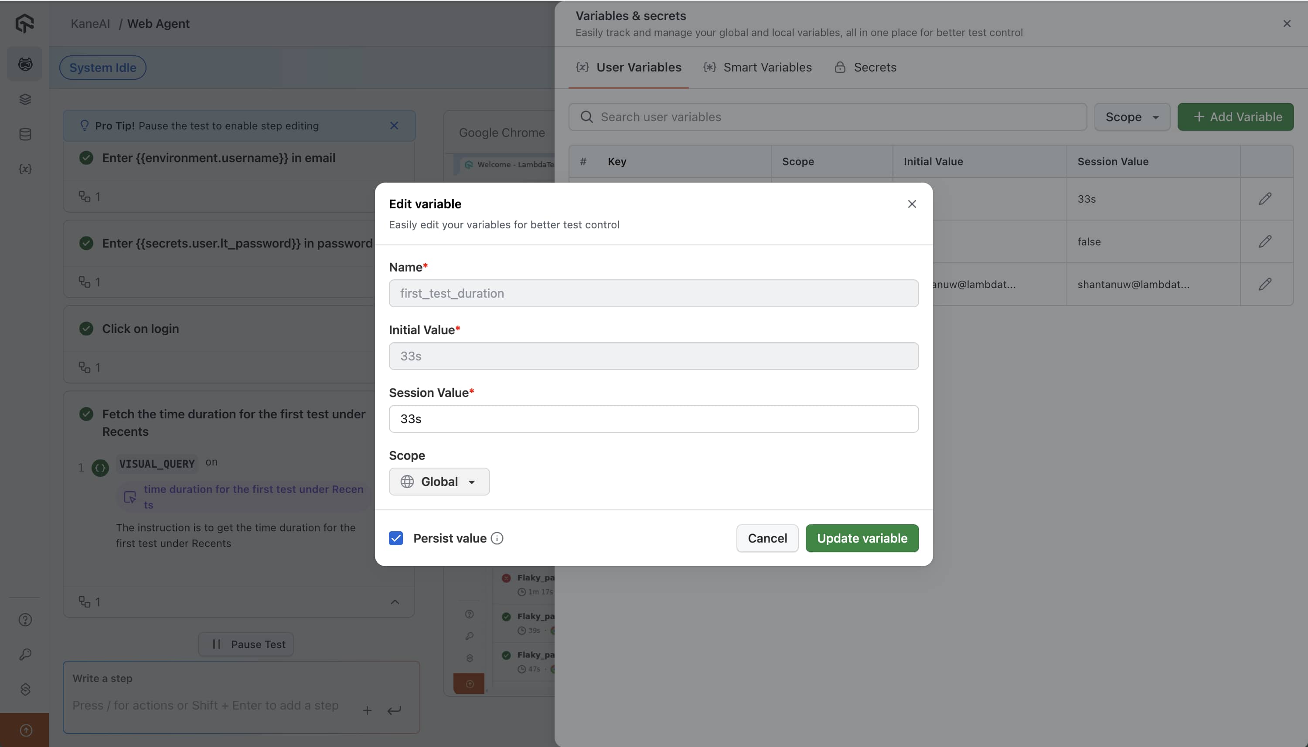The width and height of the screenshot is (1308, 747).
Task: Open the help question mark sidebar icon
Action: 25,620
